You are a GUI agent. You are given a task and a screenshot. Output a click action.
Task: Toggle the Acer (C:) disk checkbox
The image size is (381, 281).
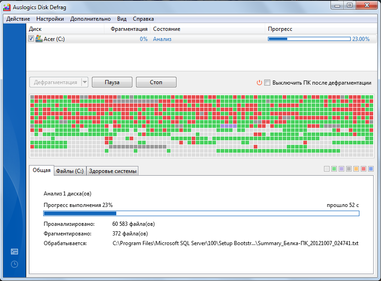pos(31,39)
